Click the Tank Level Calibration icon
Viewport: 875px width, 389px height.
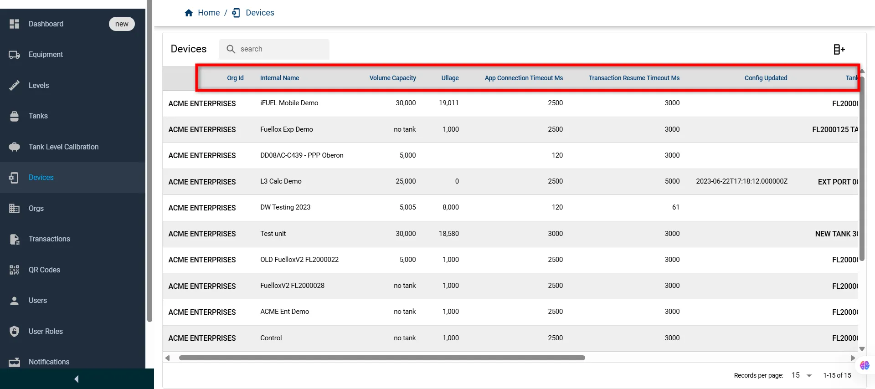(14, 147)
